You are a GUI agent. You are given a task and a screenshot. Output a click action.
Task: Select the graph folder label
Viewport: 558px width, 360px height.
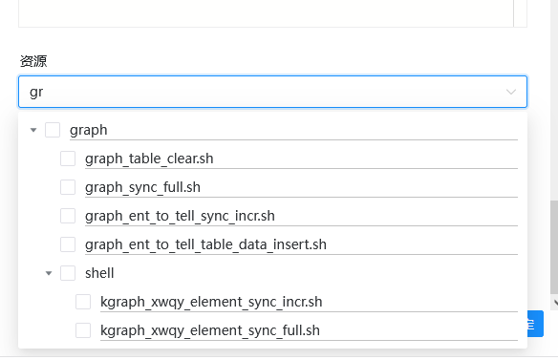89,130
